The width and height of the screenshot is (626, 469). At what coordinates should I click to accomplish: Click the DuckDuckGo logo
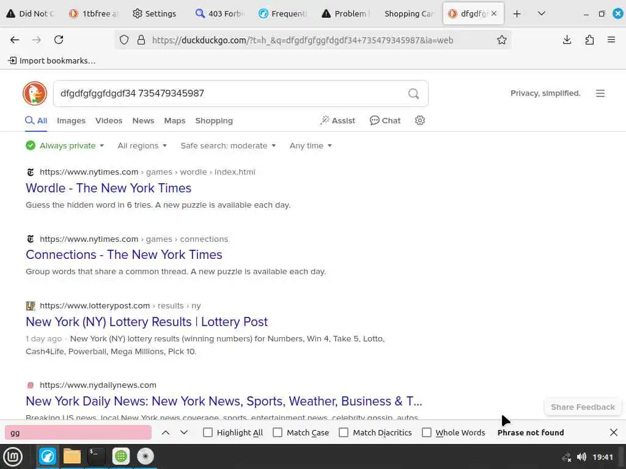35,93
